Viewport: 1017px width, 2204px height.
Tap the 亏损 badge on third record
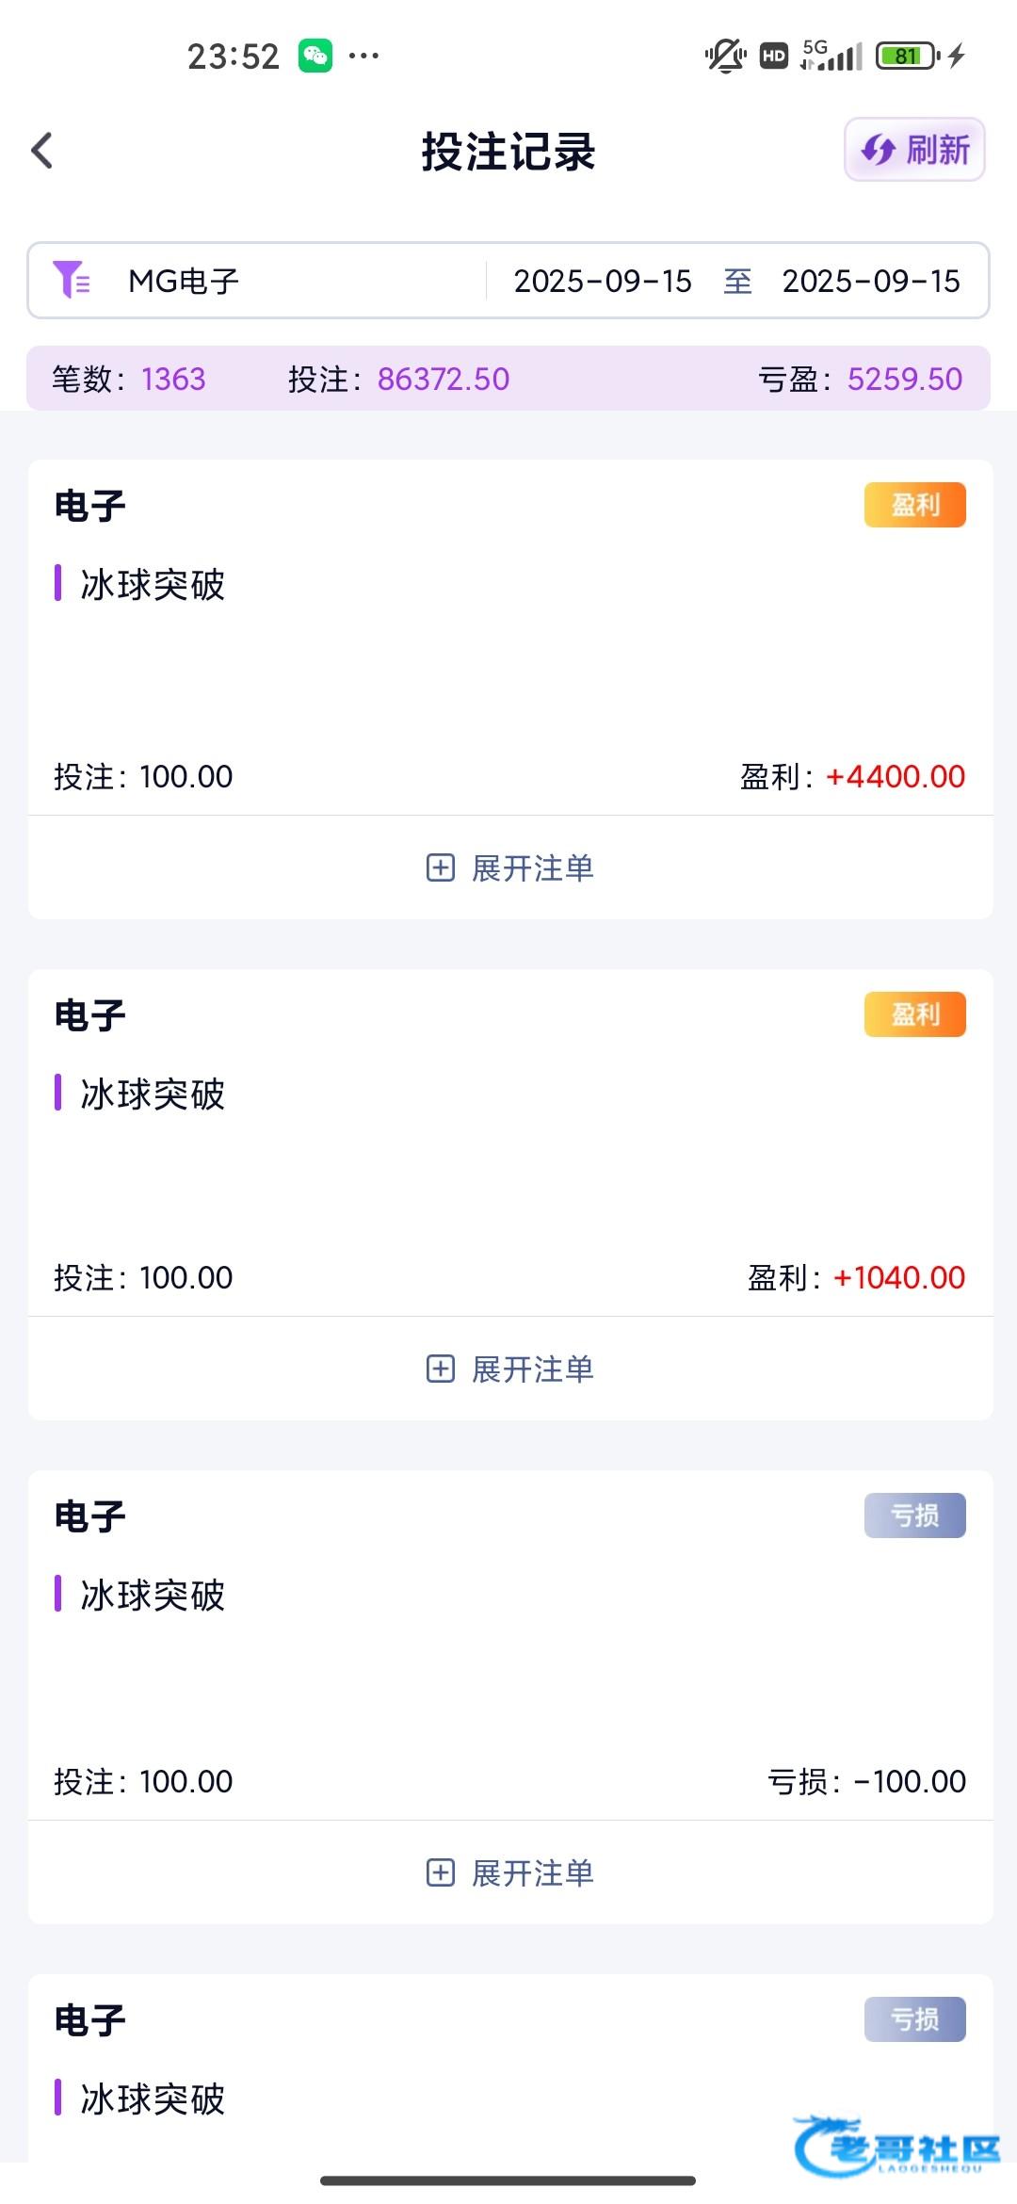click(x=914, y=1515)
